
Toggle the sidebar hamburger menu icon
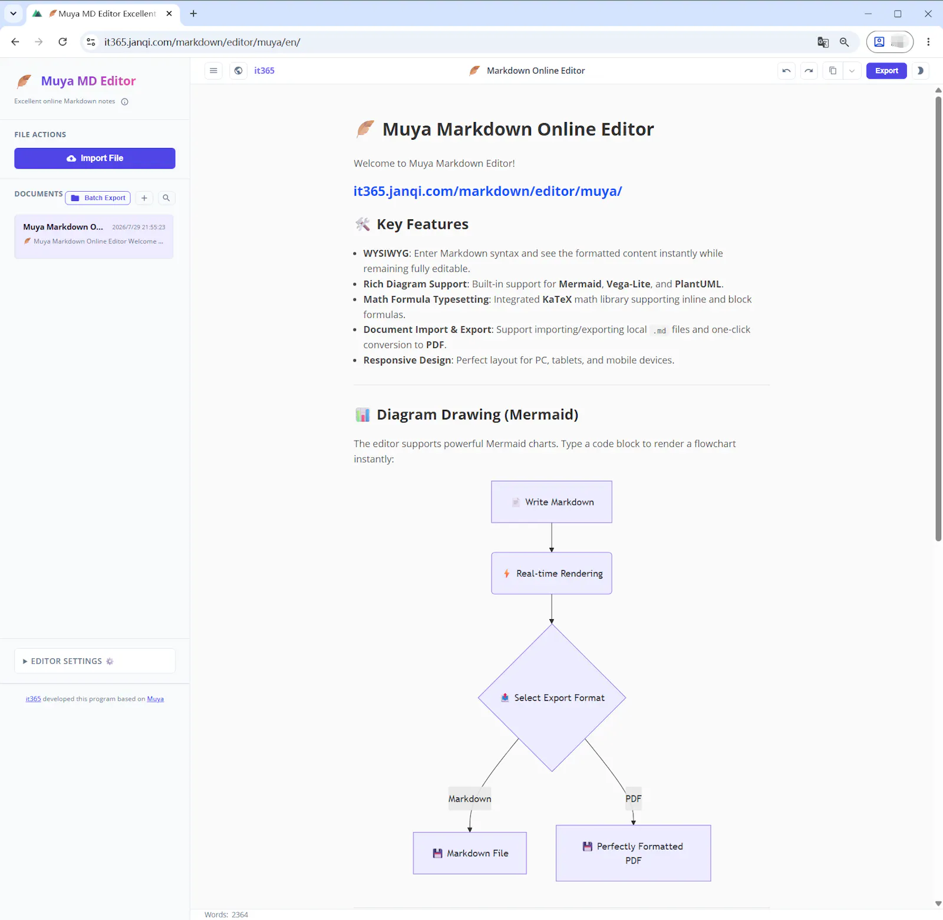(213, 71)
